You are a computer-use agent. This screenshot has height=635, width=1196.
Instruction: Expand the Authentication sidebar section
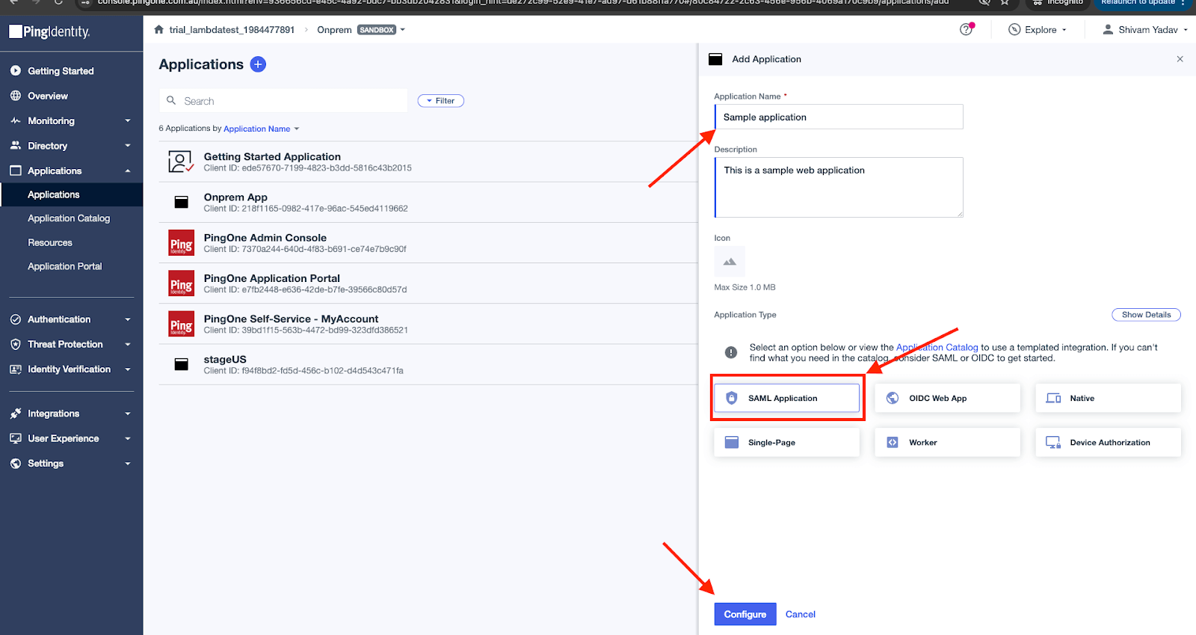[x=128, y=319]
